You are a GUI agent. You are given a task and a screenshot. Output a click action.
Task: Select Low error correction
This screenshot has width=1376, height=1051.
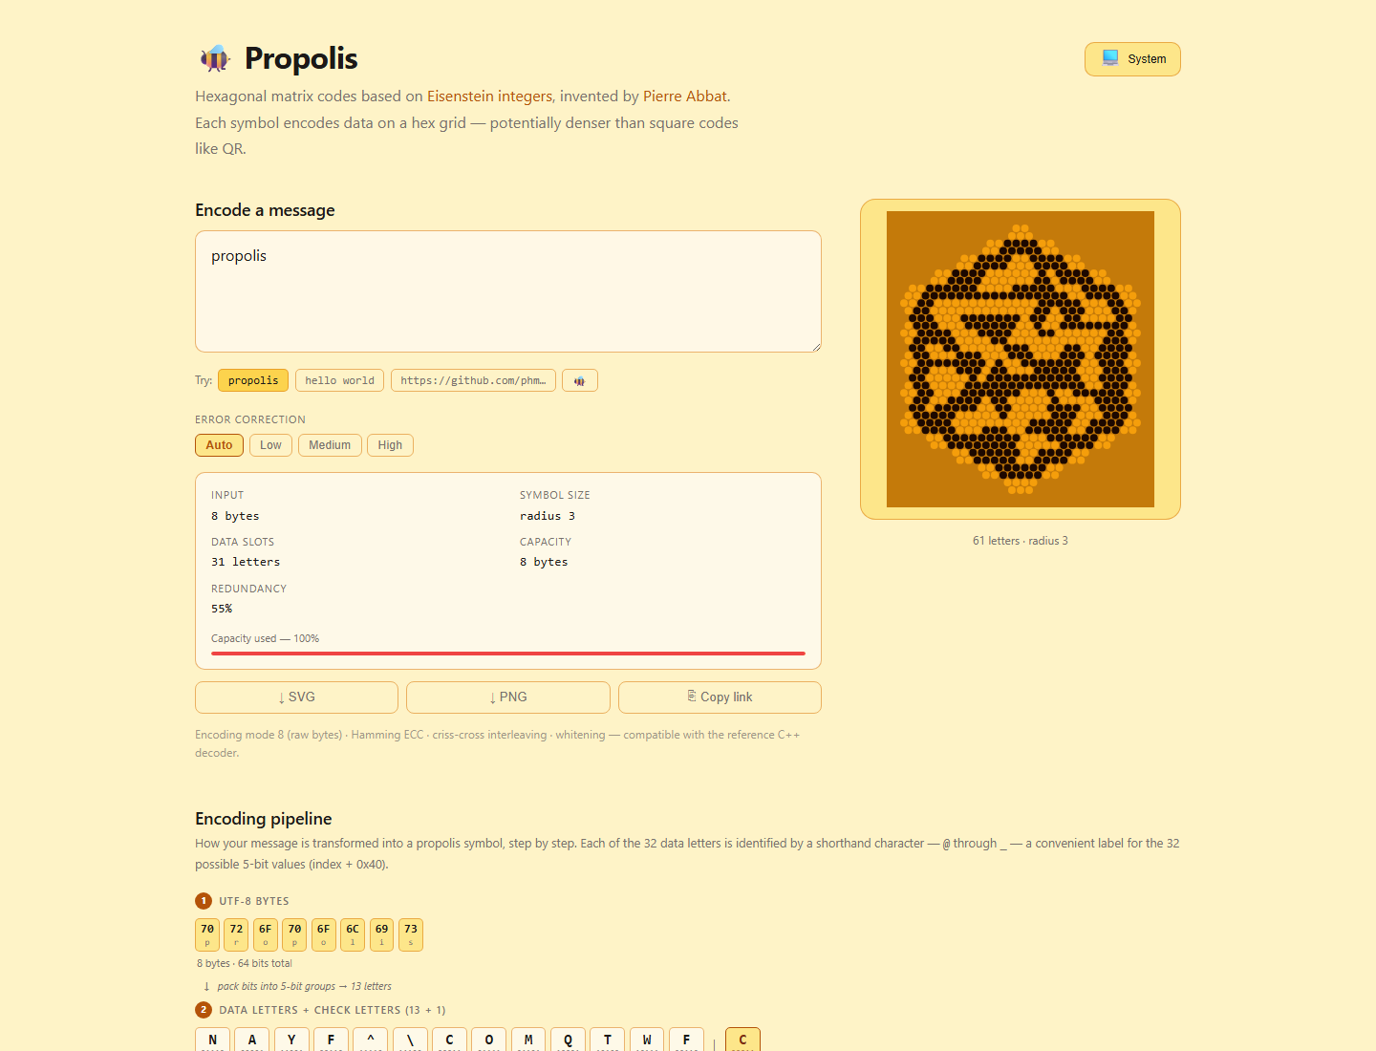pyautogui.click(x=270, y=444)
